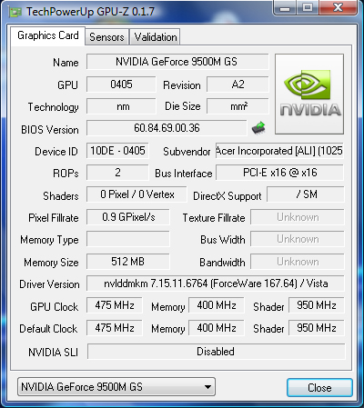Image resolution: width=364 pixels, height=408 pixels.
Task: Click the Device ID field 10DE - 0405
Action: (x=117, y=151)
